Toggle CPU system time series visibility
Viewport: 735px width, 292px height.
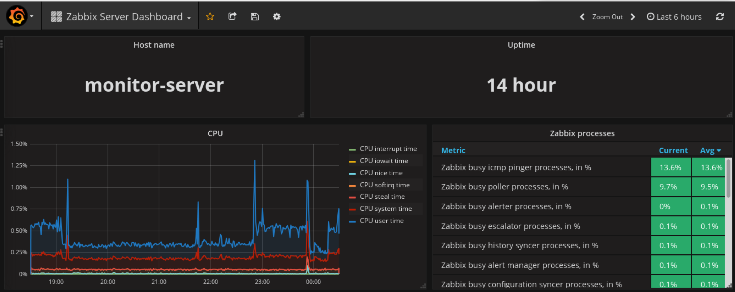tap(385, 209)
